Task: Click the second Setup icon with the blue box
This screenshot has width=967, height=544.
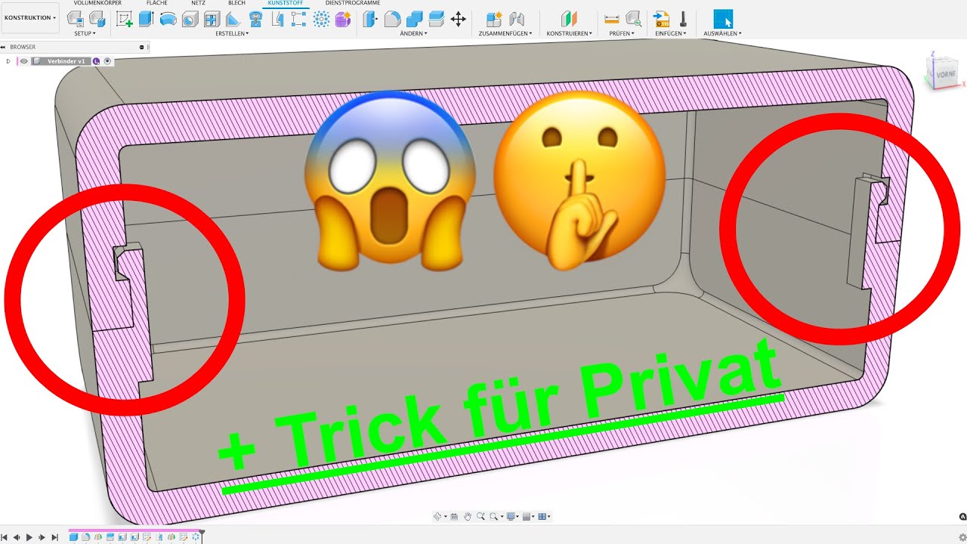Action: pos(97,20)
